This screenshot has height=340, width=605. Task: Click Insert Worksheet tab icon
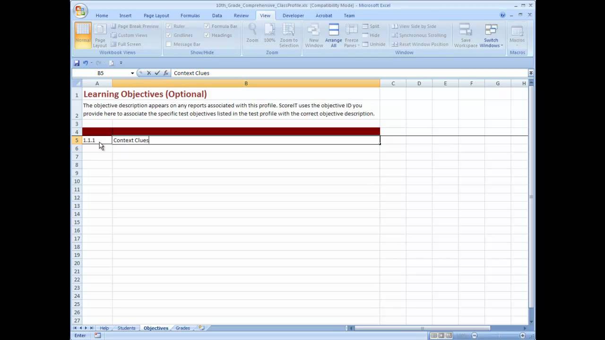[x=202, y=328]
